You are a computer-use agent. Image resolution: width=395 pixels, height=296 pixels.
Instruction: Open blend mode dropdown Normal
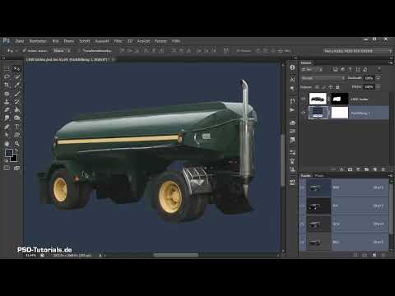click(x=323, y=78)
